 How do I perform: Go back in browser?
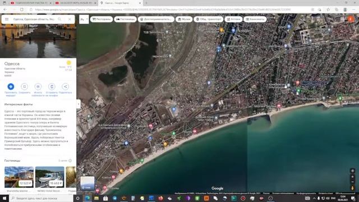5,10
